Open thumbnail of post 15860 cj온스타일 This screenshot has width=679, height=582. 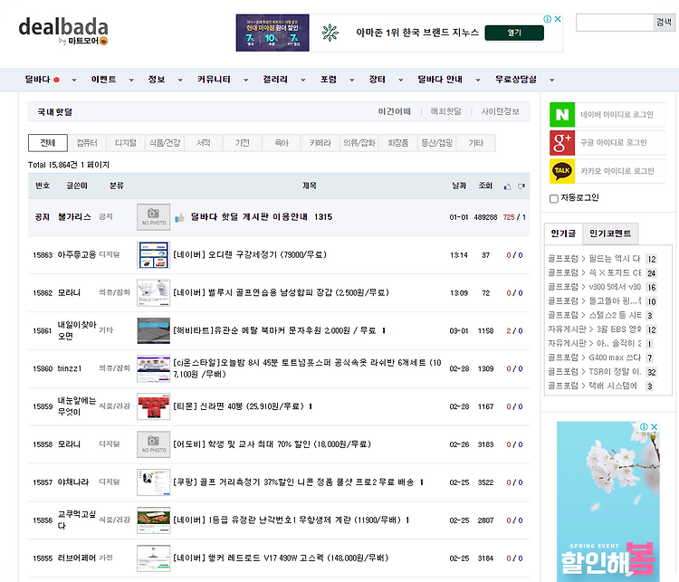tap(154, 368)
